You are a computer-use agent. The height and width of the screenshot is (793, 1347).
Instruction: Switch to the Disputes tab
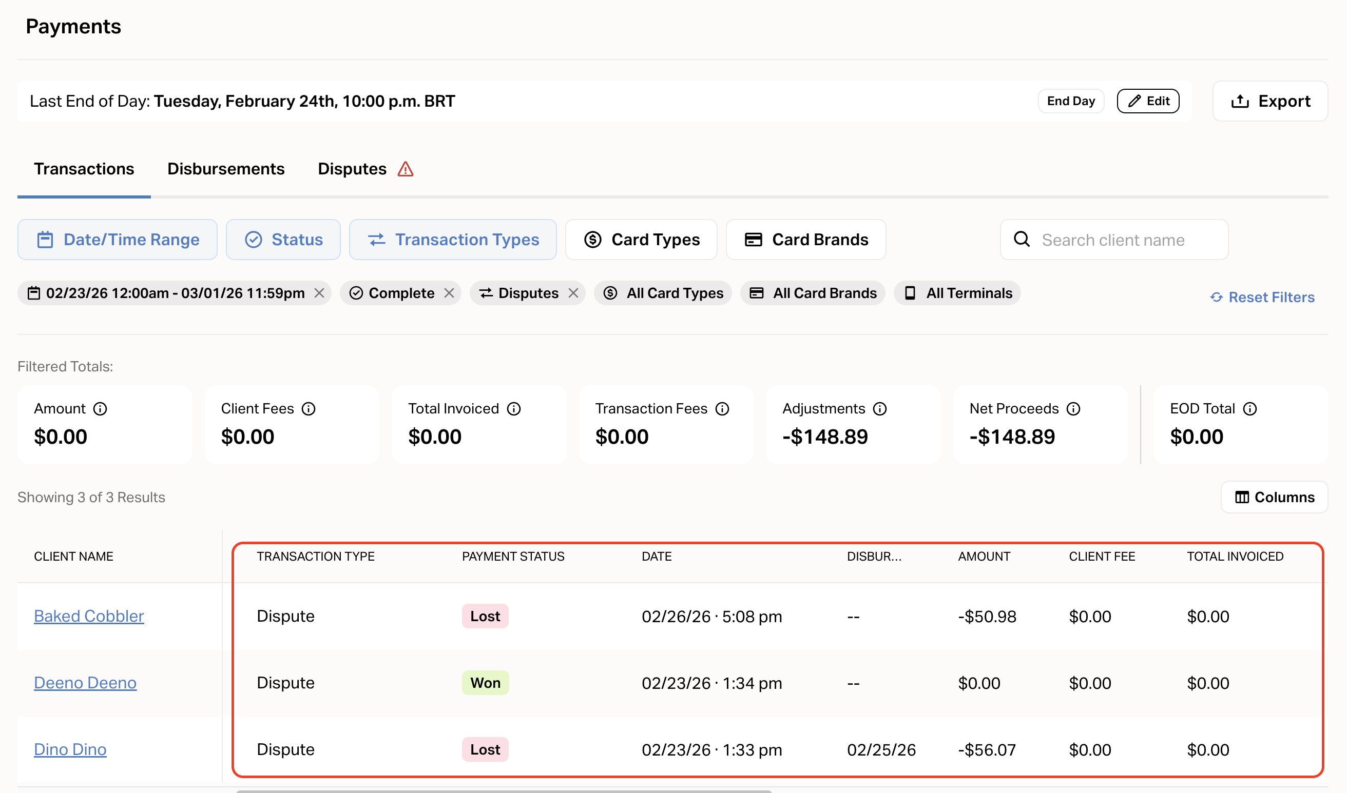(x=352, y=169)
